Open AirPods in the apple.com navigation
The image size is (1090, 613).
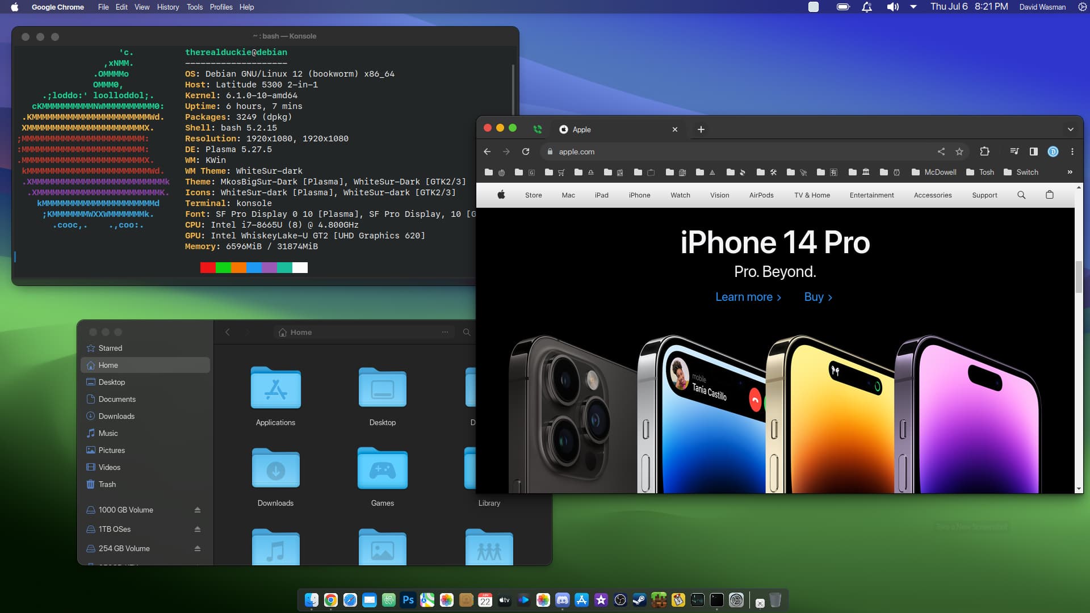(761, 195)
